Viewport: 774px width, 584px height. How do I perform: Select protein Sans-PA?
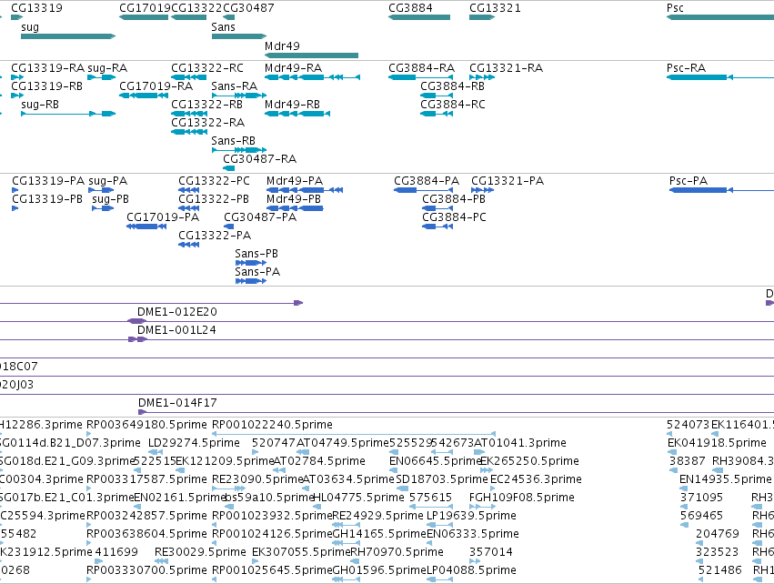(x=251, y=281)
